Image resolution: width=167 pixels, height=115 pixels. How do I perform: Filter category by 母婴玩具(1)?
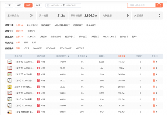coord(78,25)
